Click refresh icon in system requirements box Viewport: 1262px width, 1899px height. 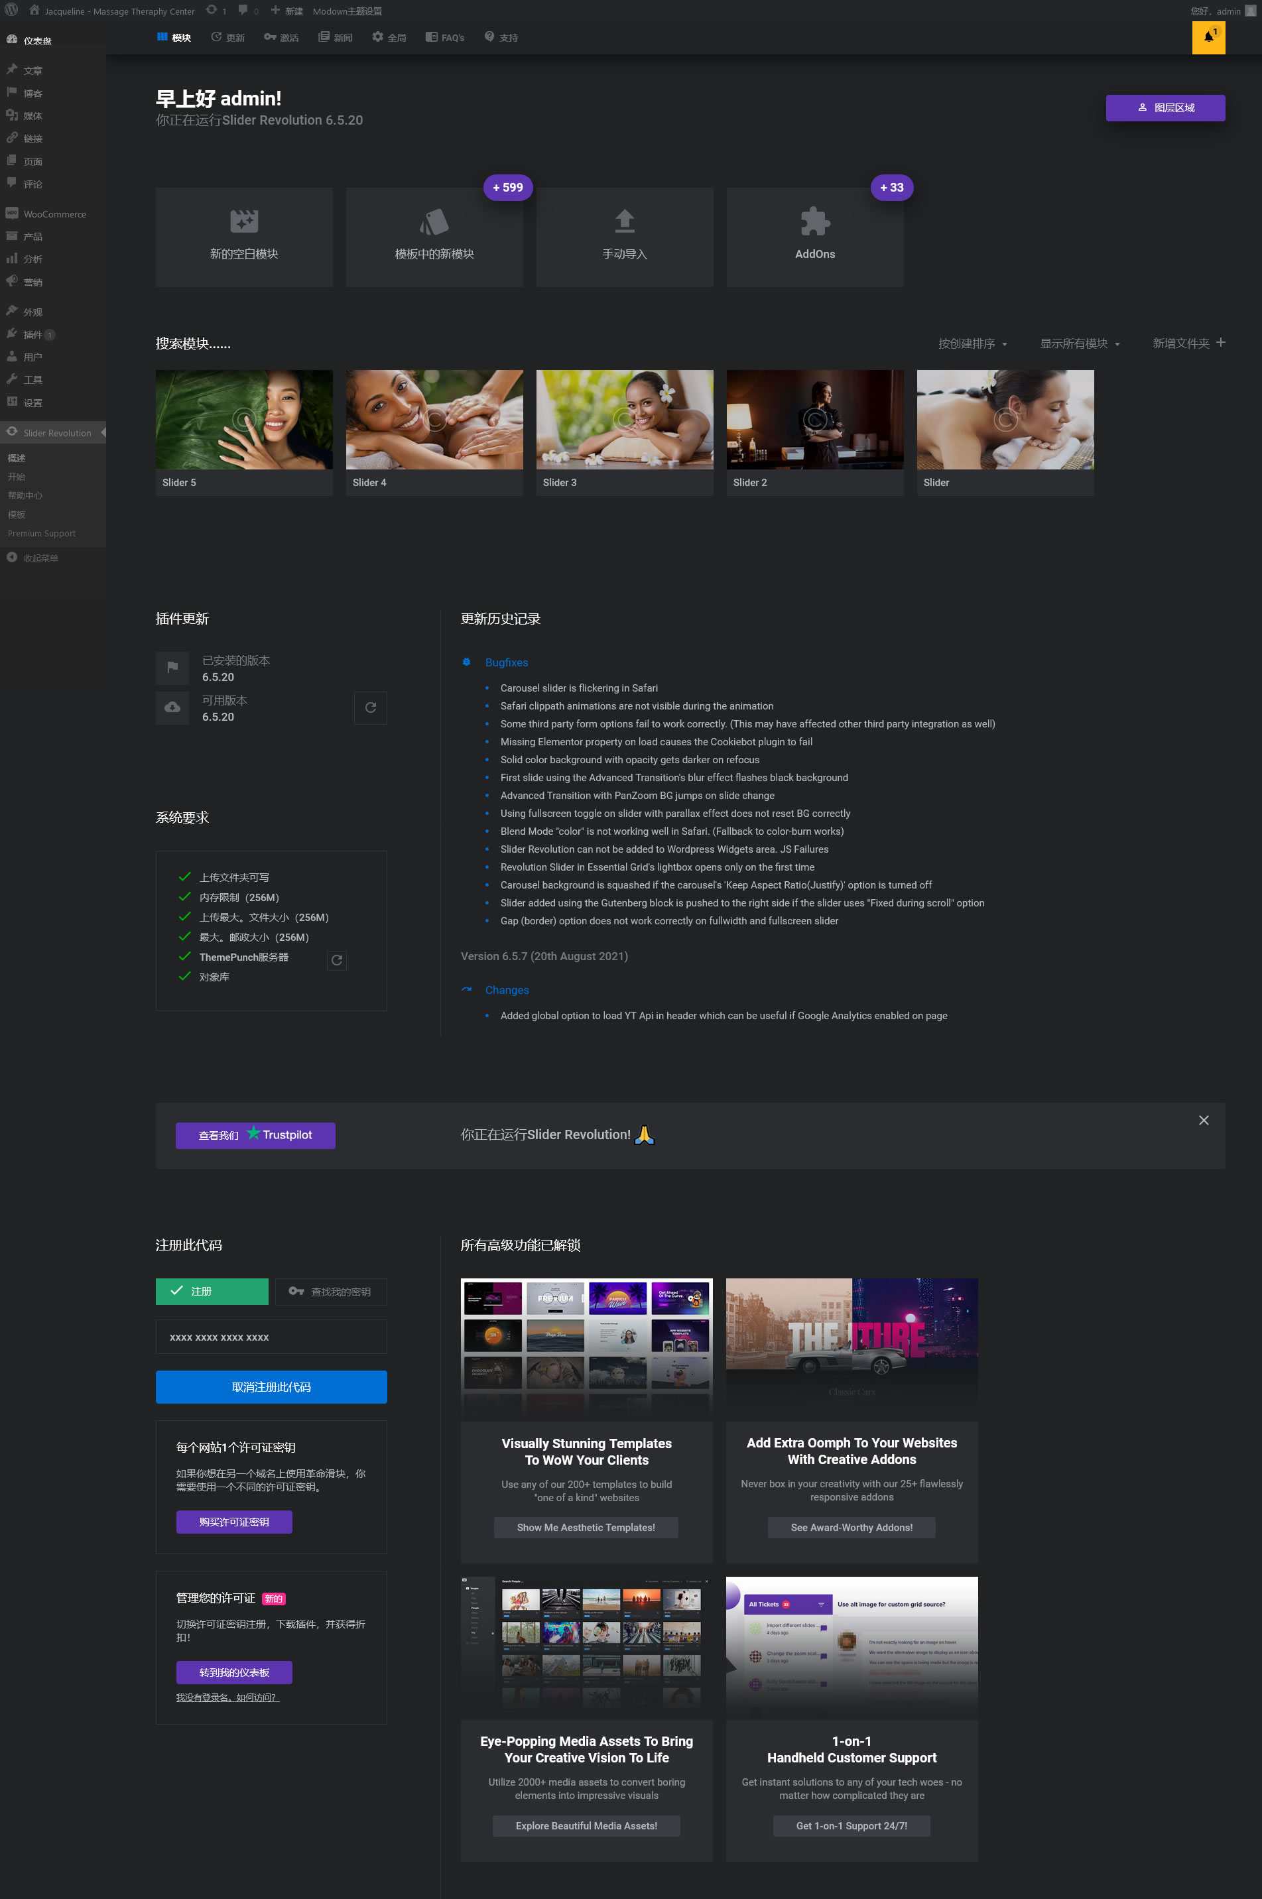coord(336,960)
